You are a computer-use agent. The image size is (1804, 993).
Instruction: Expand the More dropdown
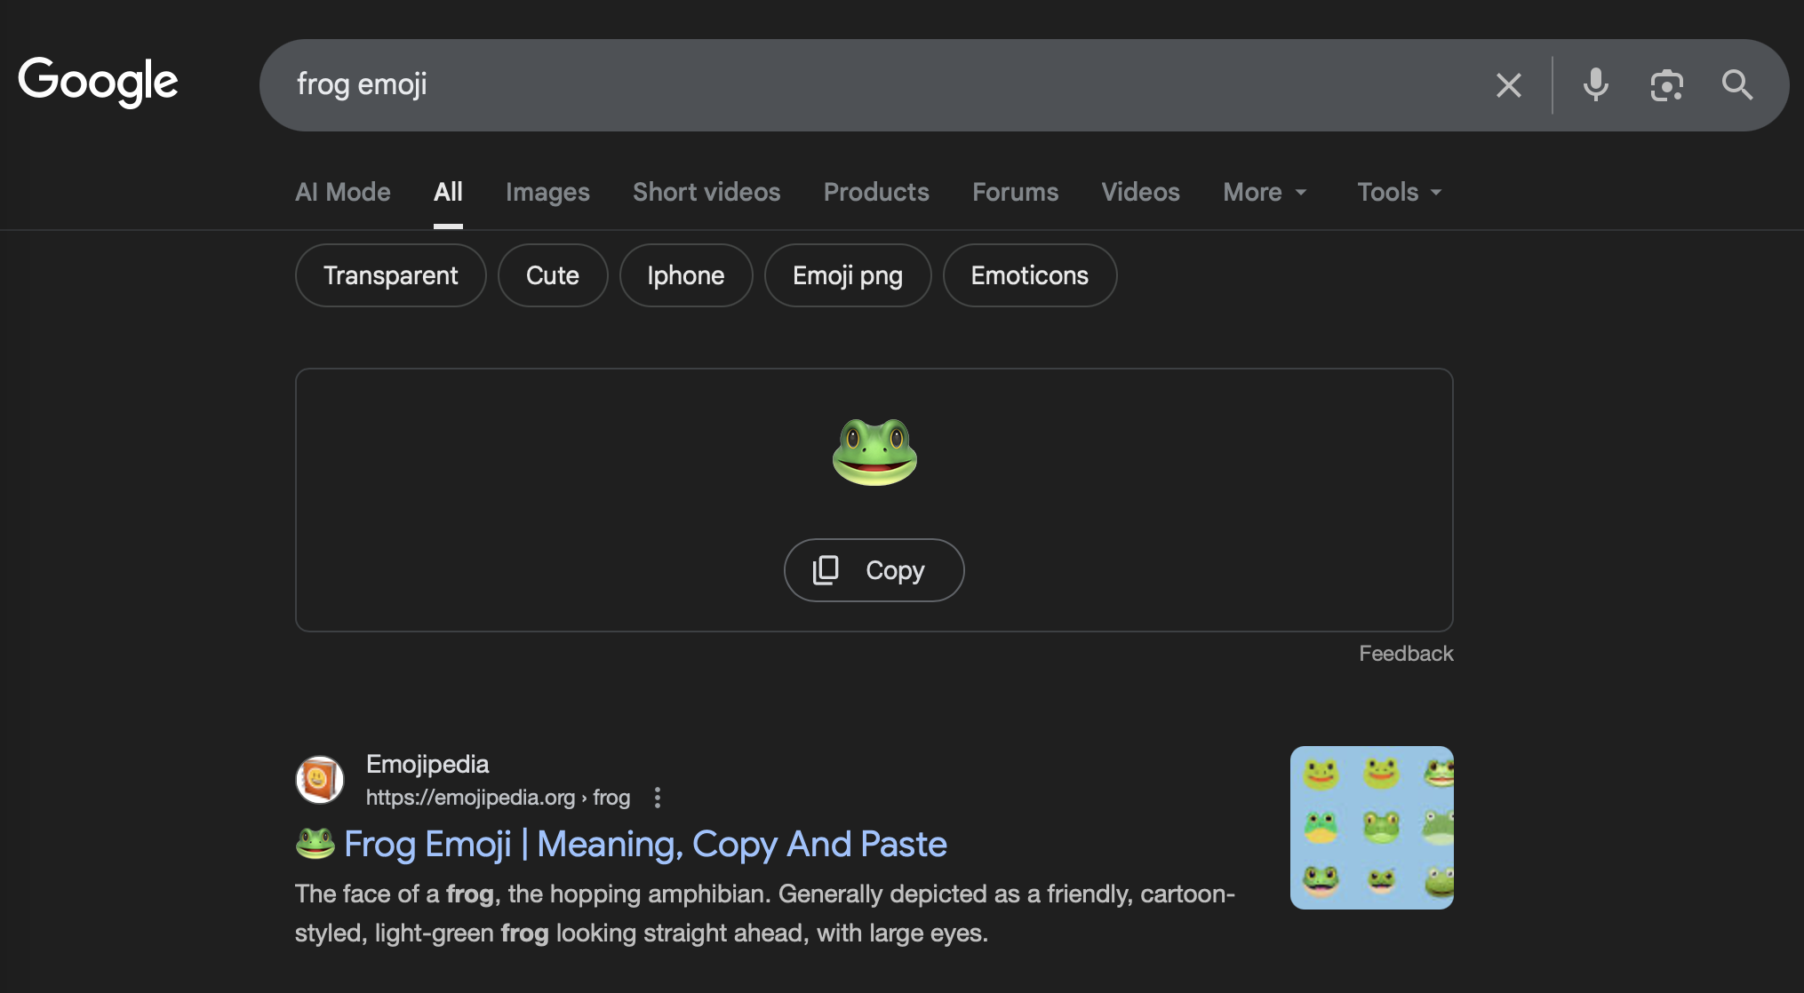point(1265,192)
